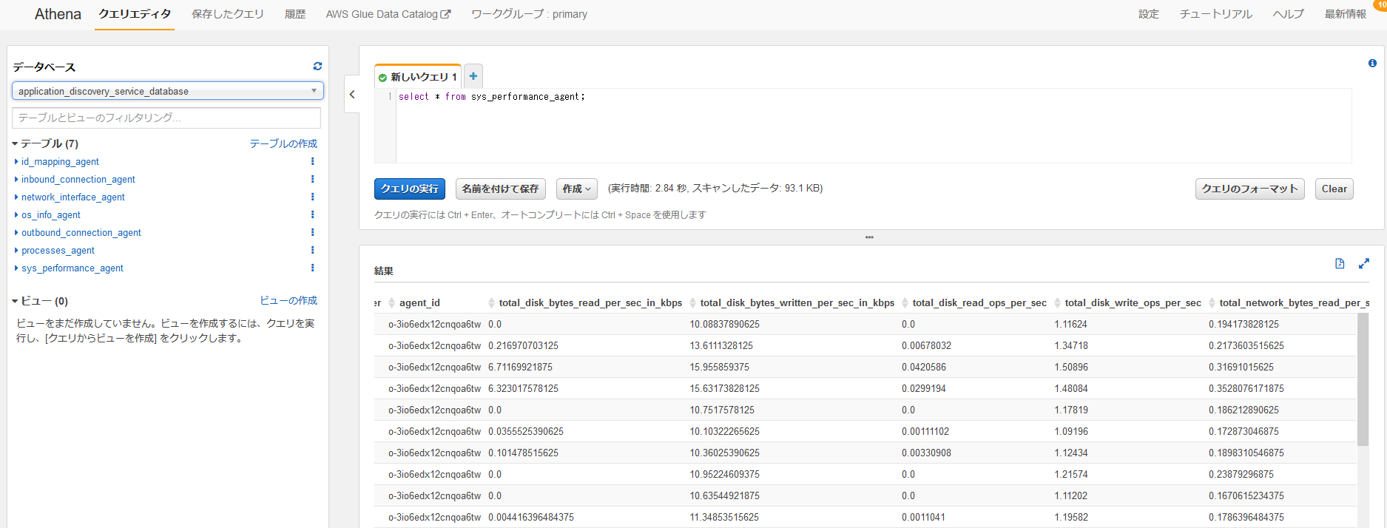Run query with クエリの実行 button
Viewport: 1387px width, 528px height.
point(409,189)
